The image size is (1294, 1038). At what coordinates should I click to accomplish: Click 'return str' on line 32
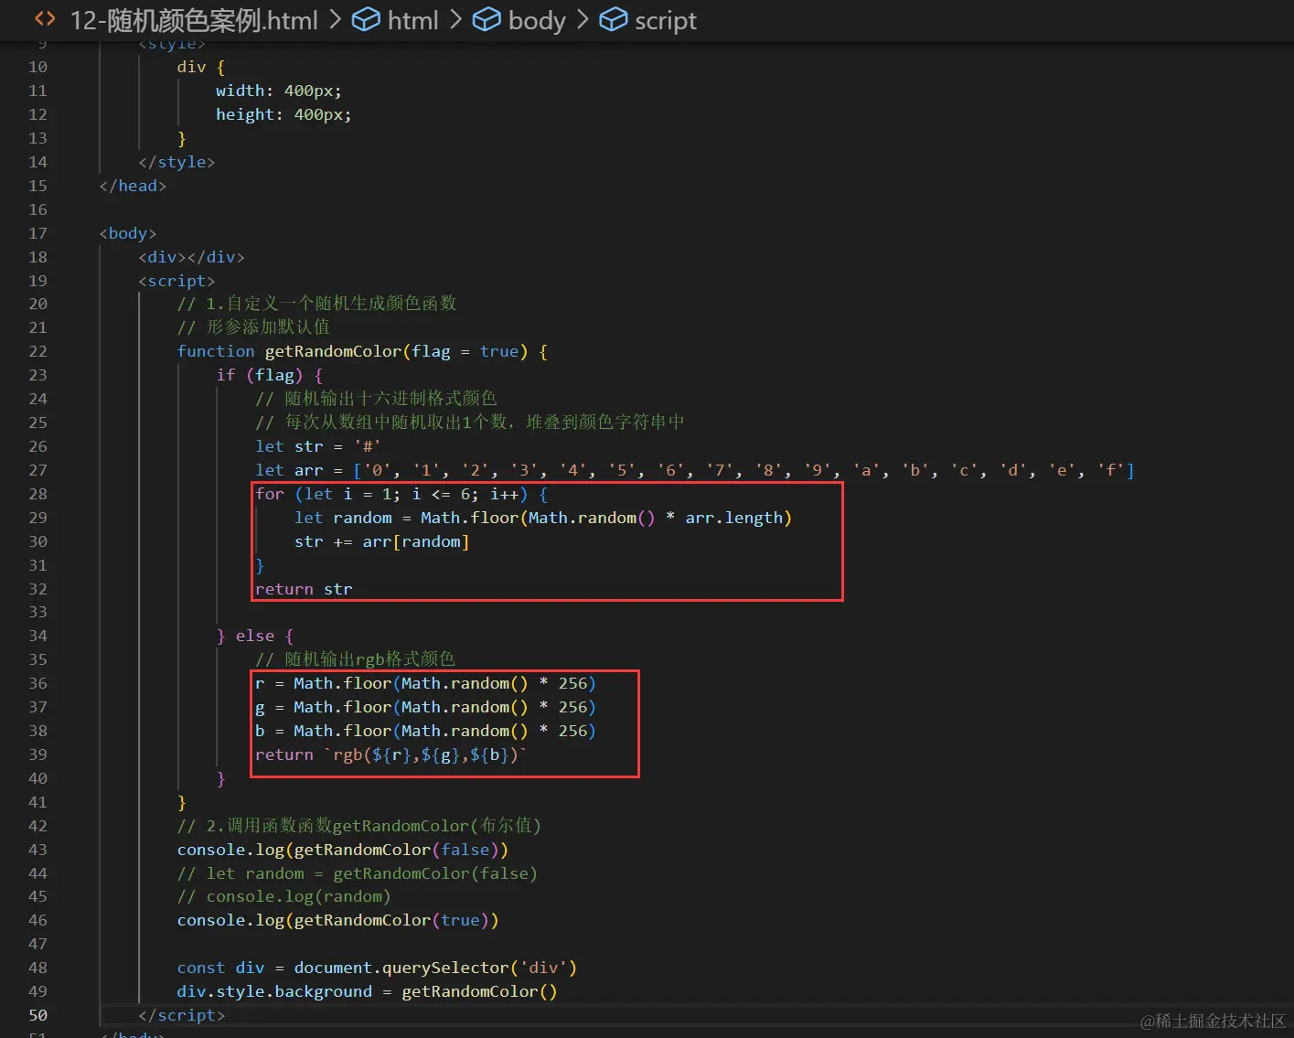(304, 589)
